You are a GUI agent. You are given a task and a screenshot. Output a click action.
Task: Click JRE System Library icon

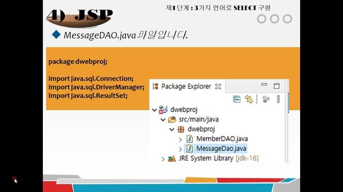[172, 158]
